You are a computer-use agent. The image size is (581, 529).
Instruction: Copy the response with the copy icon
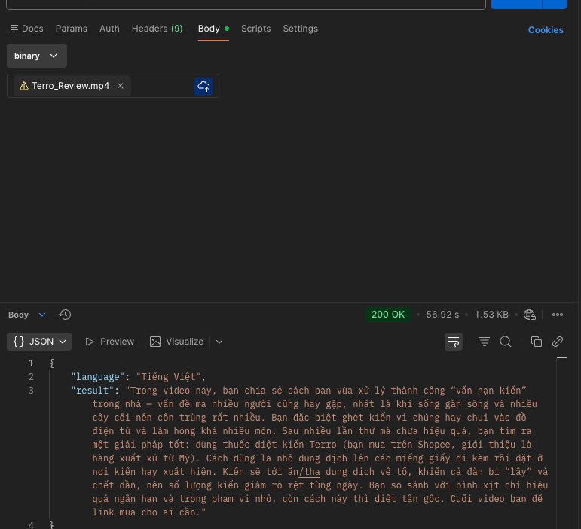537,342
